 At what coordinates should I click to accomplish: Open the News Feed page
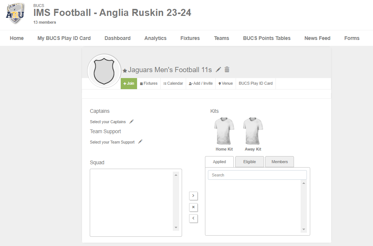(x=317, y=38)
